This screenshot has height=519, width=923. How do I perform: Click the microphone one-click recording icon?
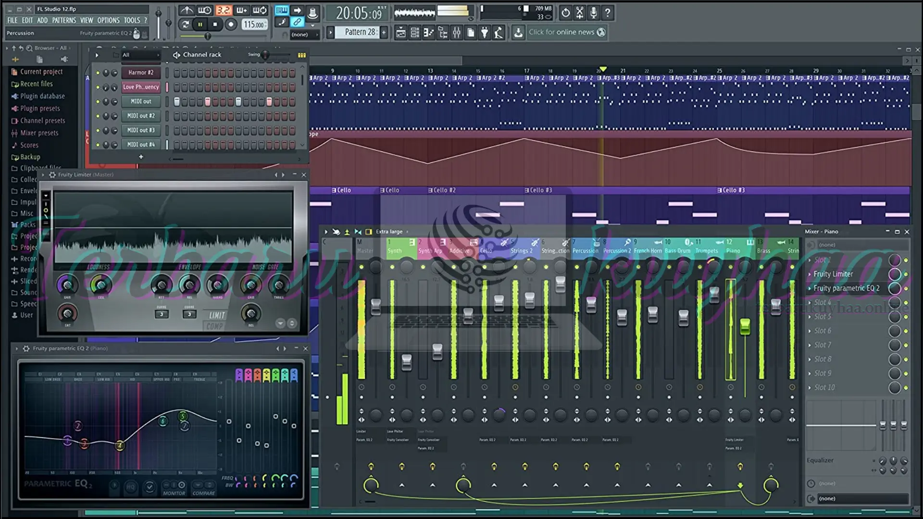click(x=594, y=13)
